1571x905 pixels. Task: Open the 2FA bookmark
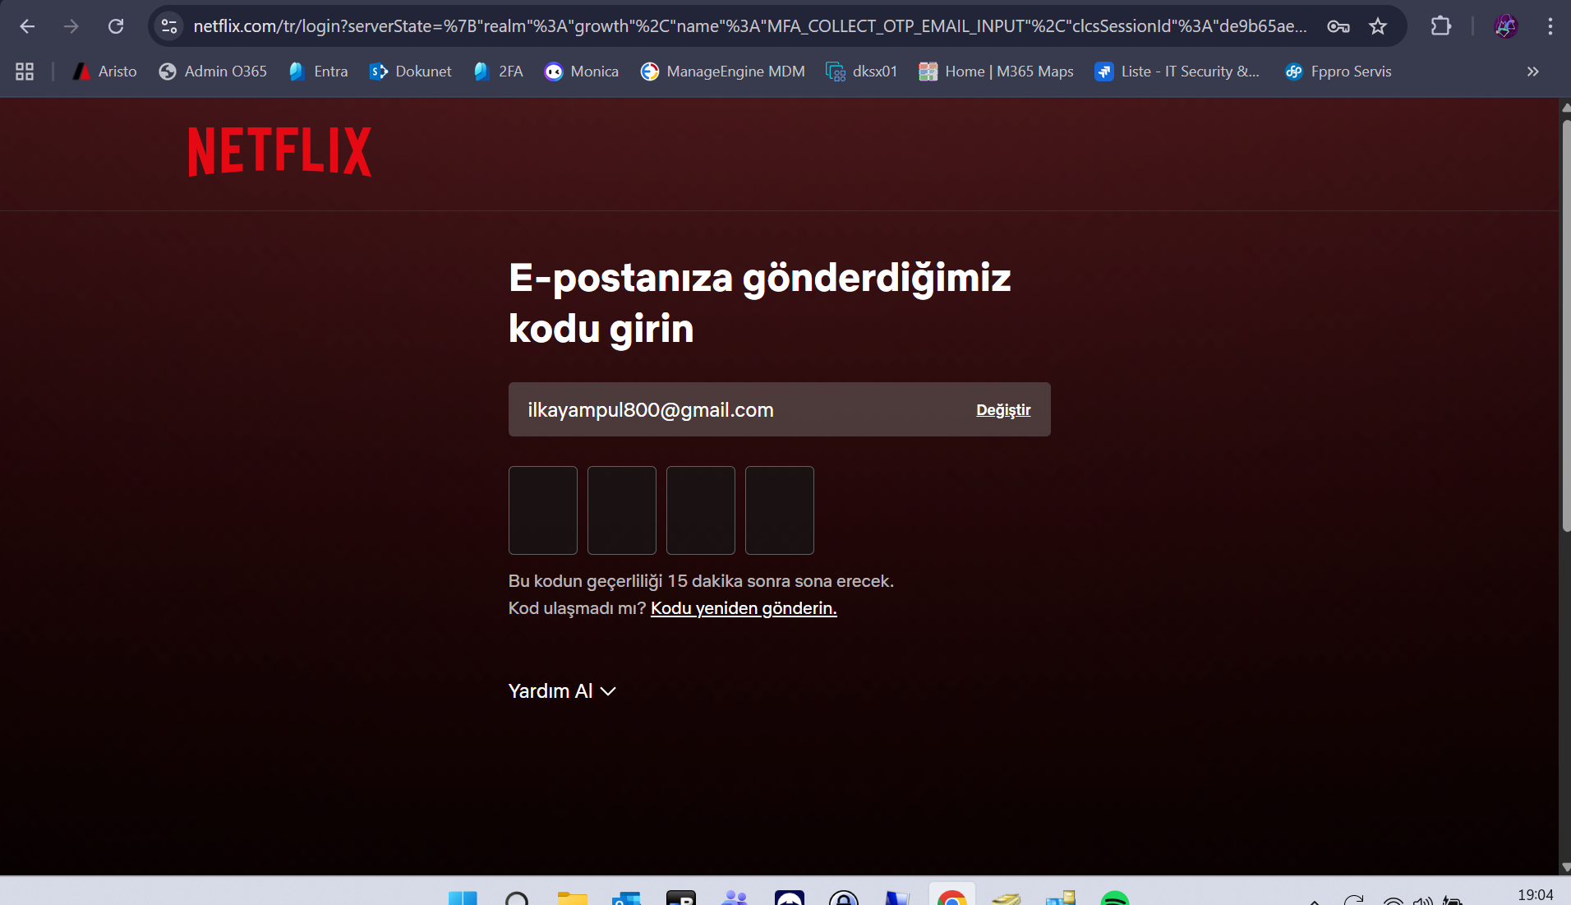(x=499, y=72)
